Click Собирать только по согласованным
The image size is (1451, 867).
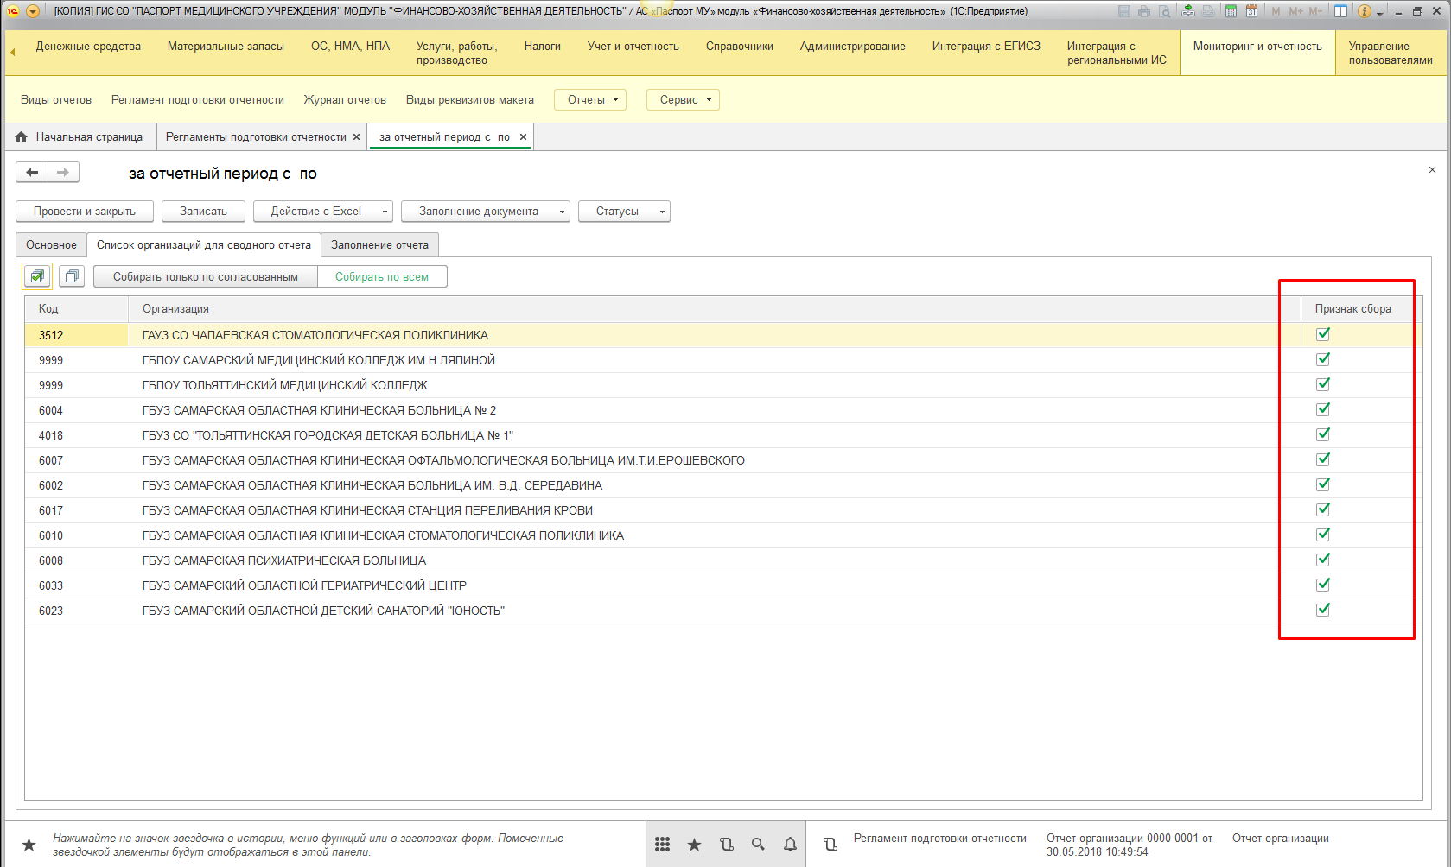[x=205, y=277]
